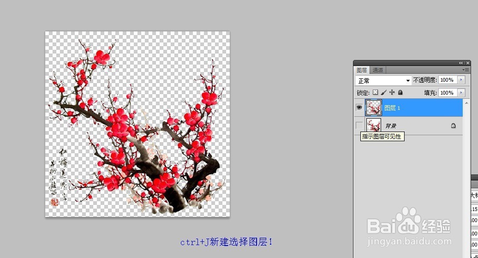Select the 背景 layer thumbnail
The width and height of the screenshot is (478, 258).
(373, 125)
